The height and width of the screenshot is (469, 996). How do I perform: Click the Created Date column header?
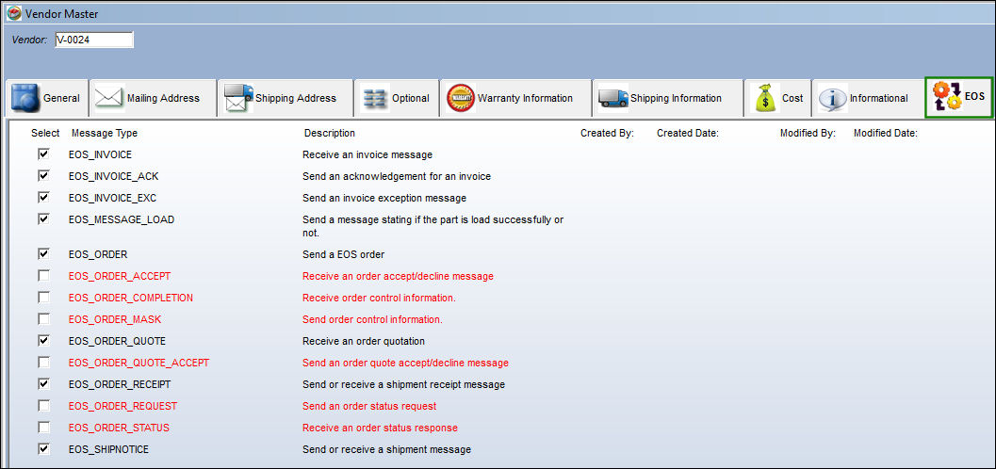pos(687,134)
